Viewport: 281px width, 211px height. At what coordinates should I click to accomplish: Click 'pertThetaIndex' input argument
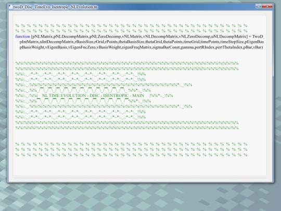pyautogui.click(x=229, y=47)
